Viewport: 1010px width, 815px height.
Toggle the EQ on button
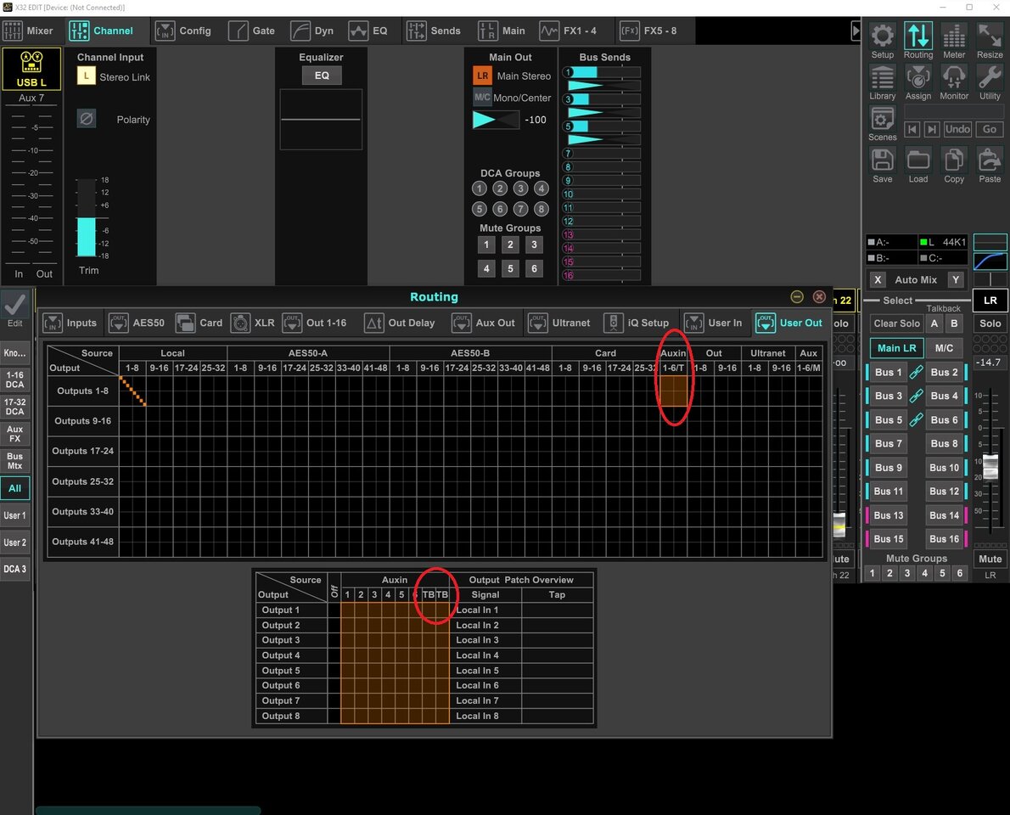point(322,76)
